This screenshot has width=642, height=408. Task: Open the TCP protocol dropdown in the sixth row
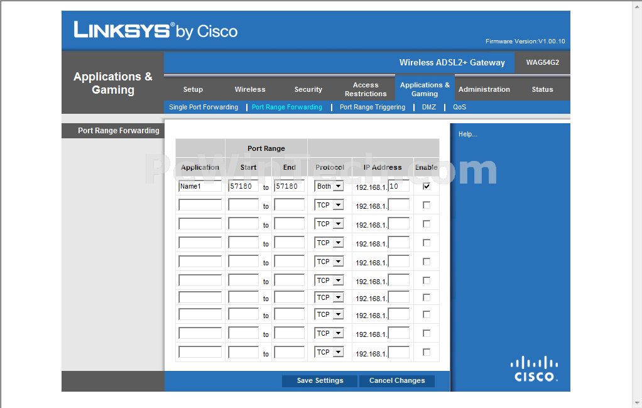tap(329, 280)
